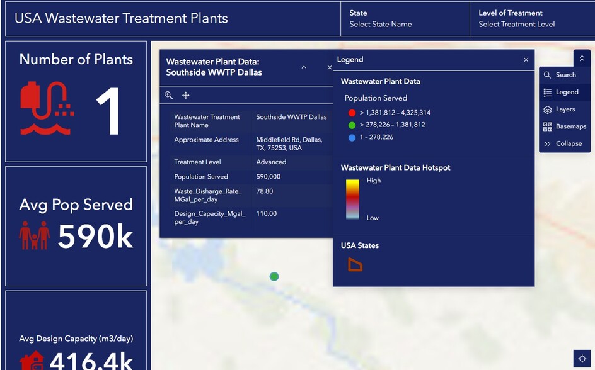
Task: Click the locate target icon bottom right
Action: click(582, 358)
